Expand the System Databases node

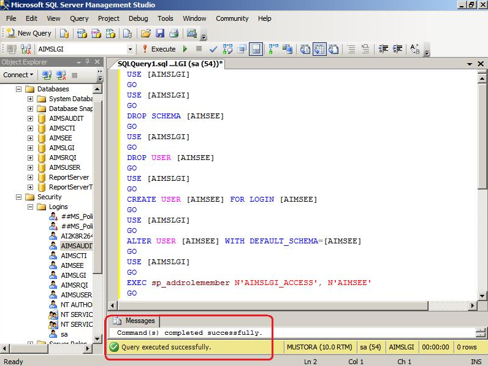point(30,99)
